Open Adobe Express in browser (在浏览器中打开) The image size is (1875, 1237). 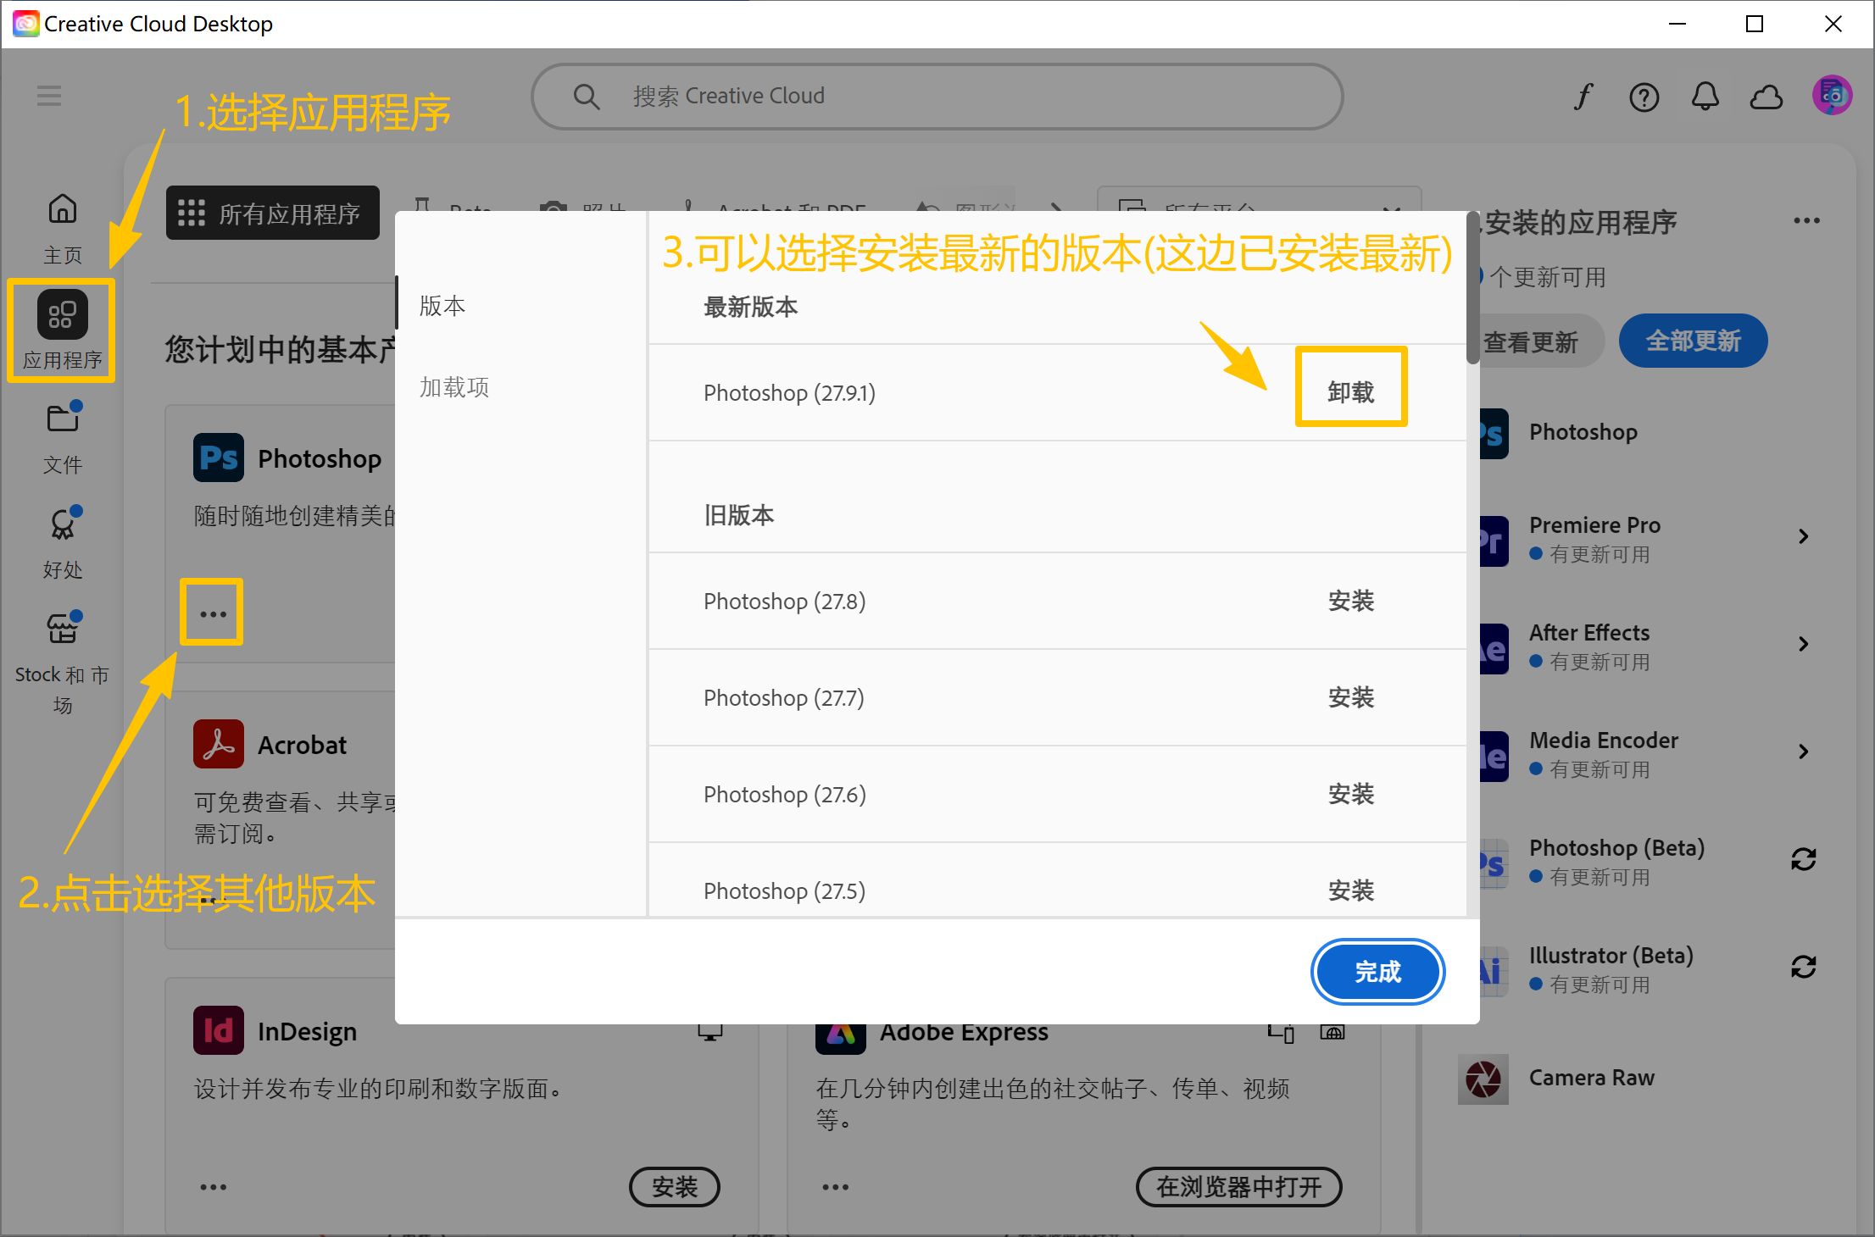click(1238, 1187)
